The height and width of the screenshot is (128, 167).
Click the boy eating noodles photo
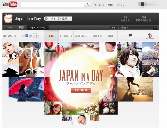(x=32, y=59)
